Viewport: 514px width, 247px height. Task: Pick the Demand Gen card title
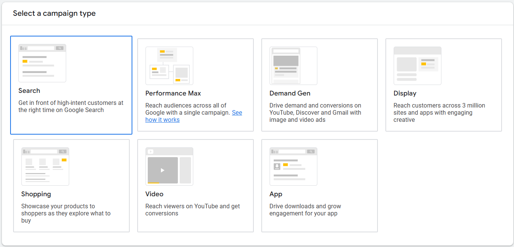point(290,93)
